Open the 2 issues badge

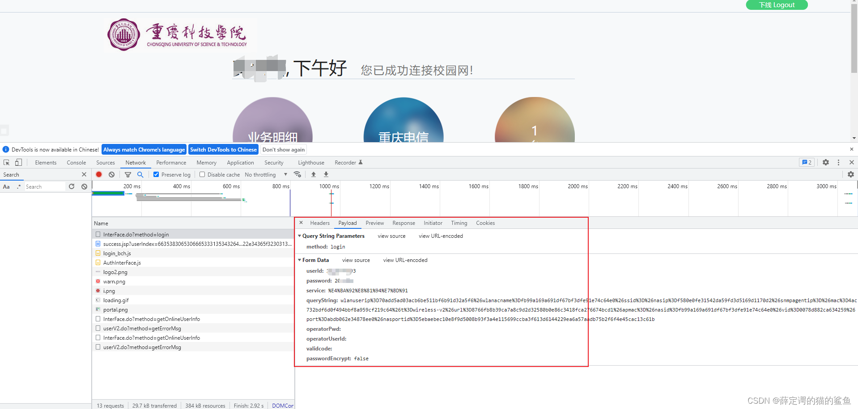click(807, 162)
